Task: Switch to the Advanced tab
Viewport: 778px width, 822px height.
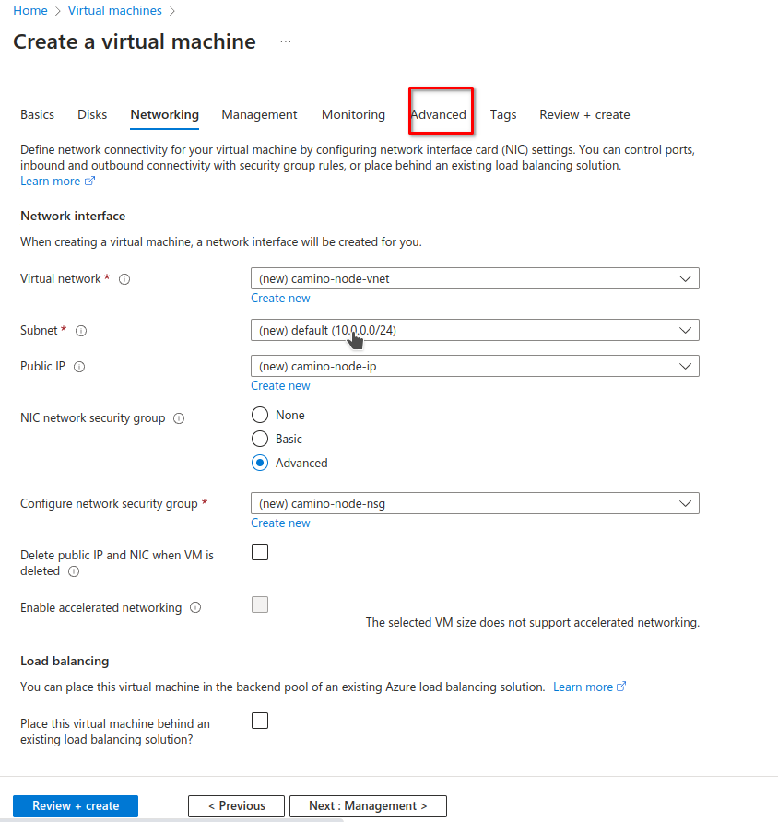Action: tap(439, 115)
